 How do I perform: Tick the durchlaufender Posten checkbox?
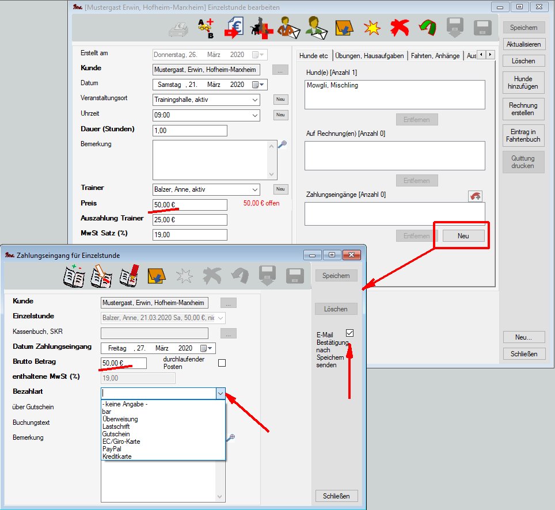click(222, 363)
